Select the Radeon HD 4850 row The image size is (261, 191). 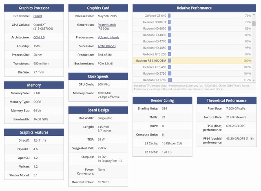pyautogui.click(x=192, y=48)
